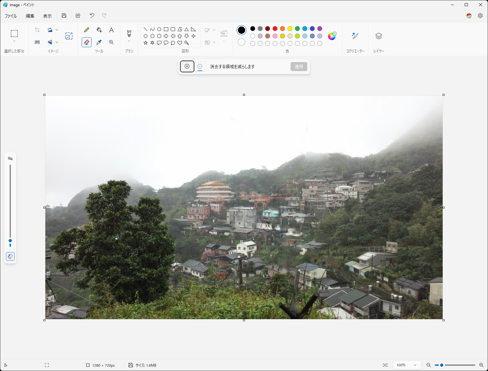488x371 pixels.
Task: Click the pagoda temple in the photo
Action: 214,191
